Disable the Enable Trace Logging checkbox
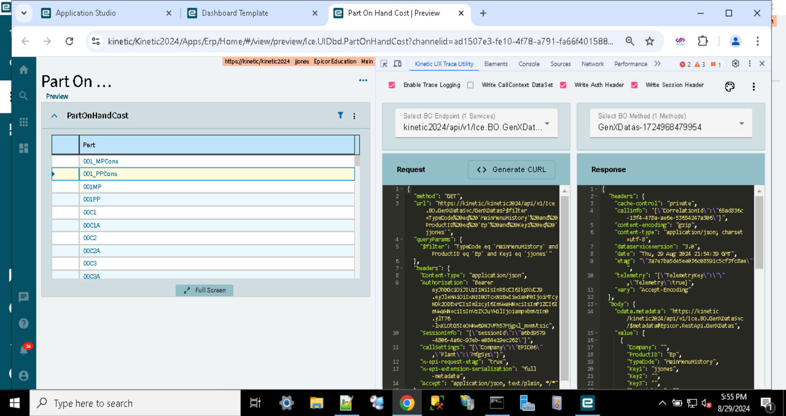The image size is (786, 416). (392, 85)
